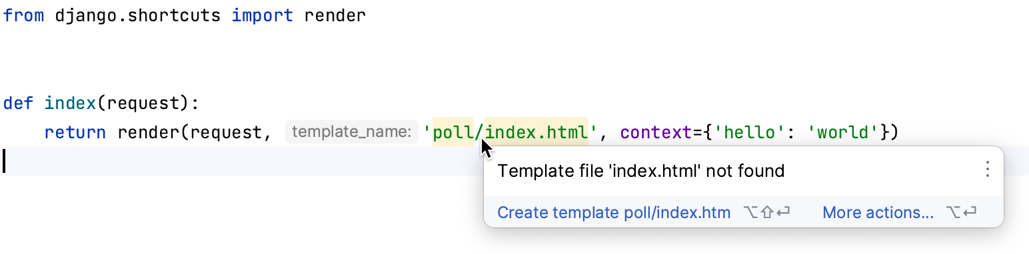The width and height of the screenshot is (1029, 254).
Task: Click the import keyword
Action: (x=262, y=15)
